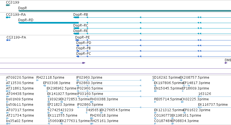
Task: Click the EK272853.5prime EST label
Action: tap(75, 100)
